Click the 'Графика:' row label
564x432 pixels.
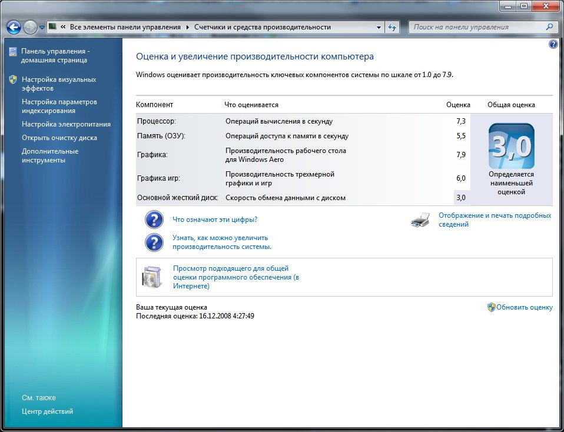click(x=152, y=155)
